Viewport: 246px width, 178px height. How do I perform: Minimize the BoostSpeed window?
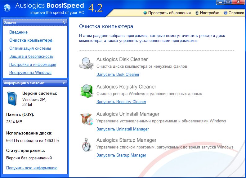(x=220, y=2)
